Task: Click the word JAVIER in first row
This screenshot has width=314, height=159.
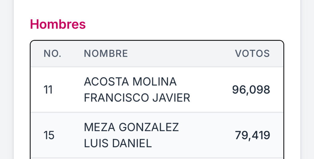Action: (x=171, y=98)
